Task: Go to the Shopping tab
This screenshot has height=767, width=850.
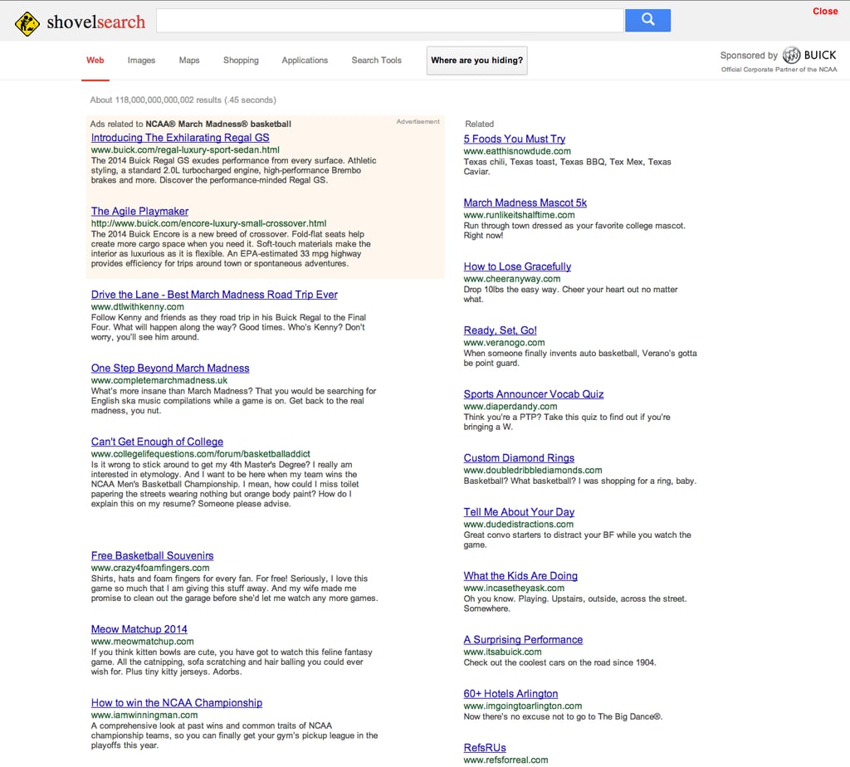Action: click(x=241, y=60)
